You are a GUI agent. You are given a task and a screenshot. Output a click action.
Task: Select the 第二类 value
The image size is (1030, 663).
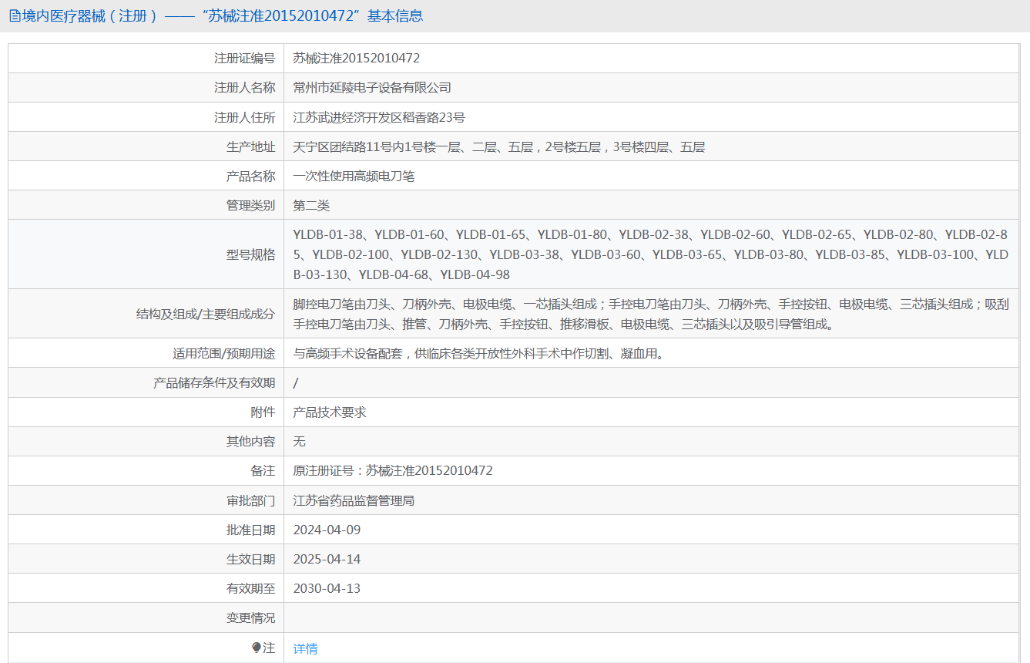(311, 205)
